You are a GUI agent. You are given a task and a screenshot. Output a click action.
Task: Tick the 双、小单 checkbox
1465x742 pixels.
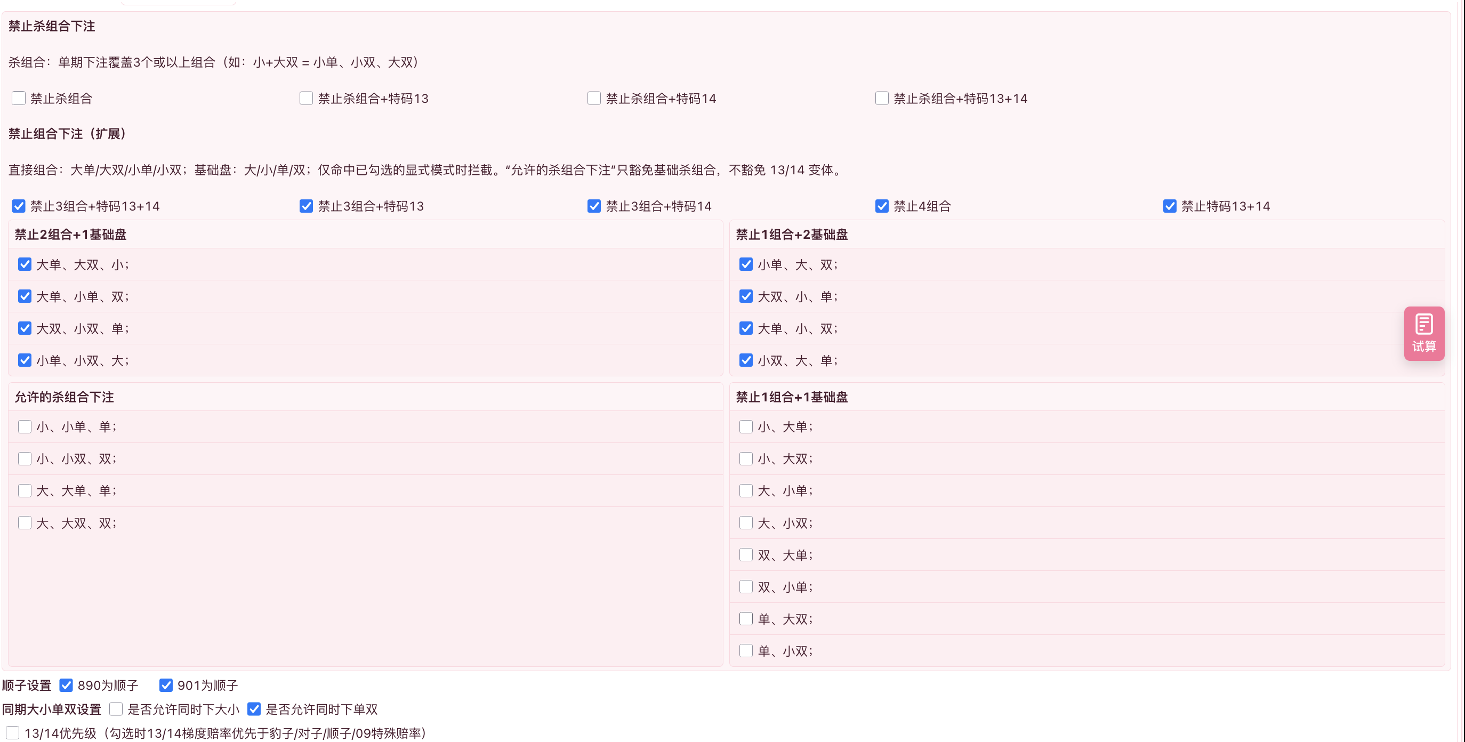pyautogui.click(x=746, y=587)
